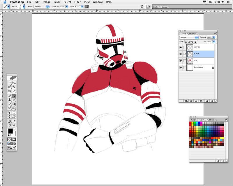233x186 pixels.
Task: Toggle lock all for layer
Action: coord(195,42)
